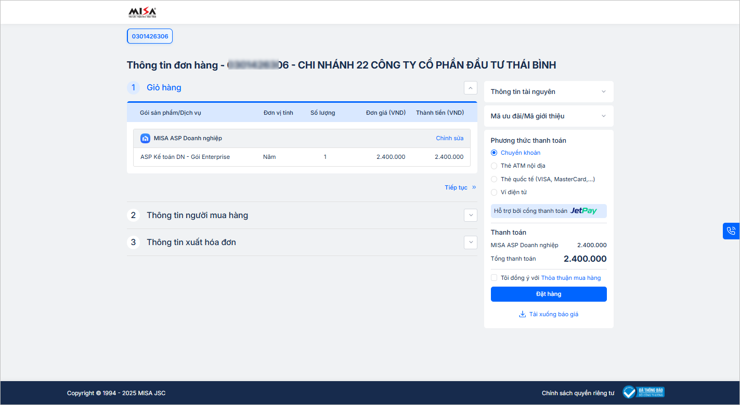Expand the Thông tin tài nguyên panel

(x=549, y=91)
